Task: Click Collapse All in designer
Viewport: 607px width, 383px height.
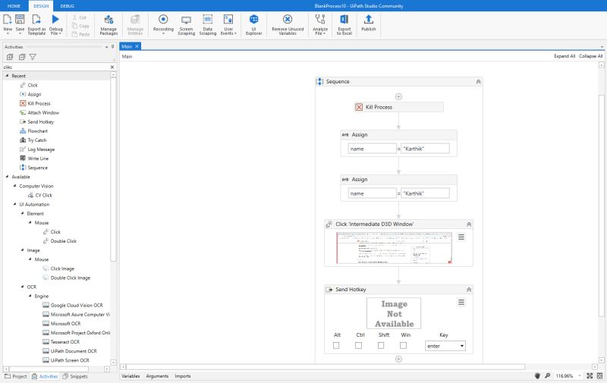Action: (591, 56)
